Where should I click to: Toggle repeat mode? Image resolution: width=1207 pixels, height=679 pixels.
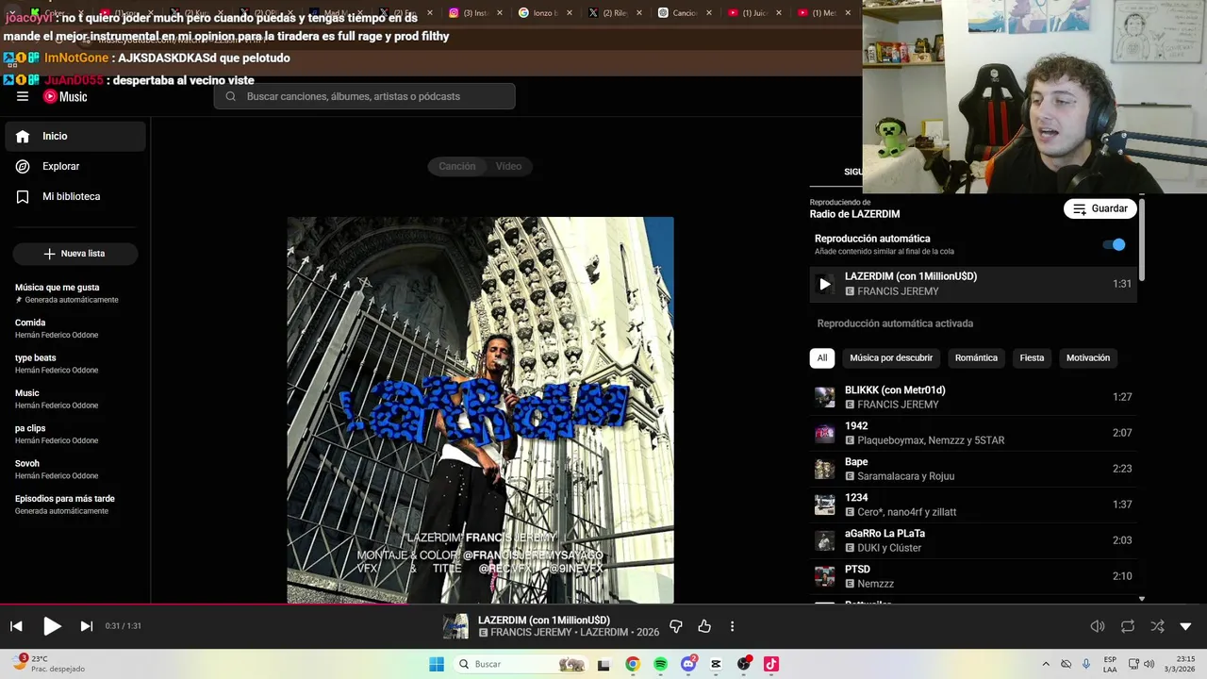point(1128,626)
